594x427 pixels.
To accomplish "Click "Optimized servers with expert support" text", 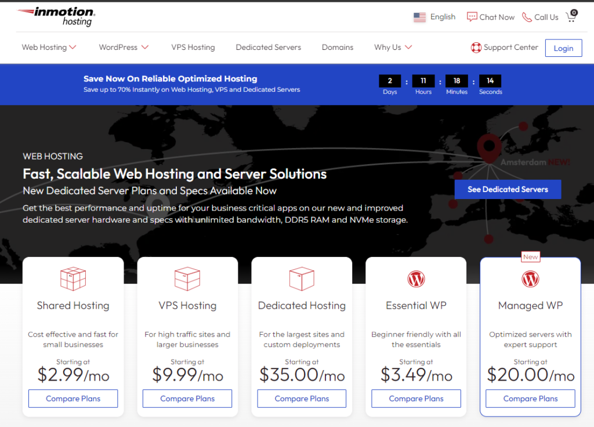I will click(x=530, y=339).
